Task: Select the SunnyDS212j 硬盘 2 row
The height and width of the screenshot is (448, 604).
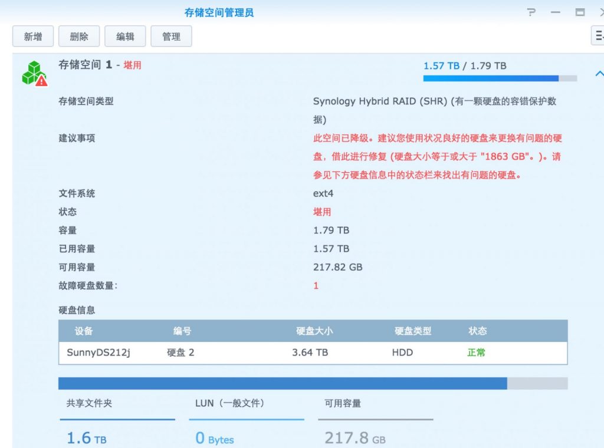Action: 313,353
